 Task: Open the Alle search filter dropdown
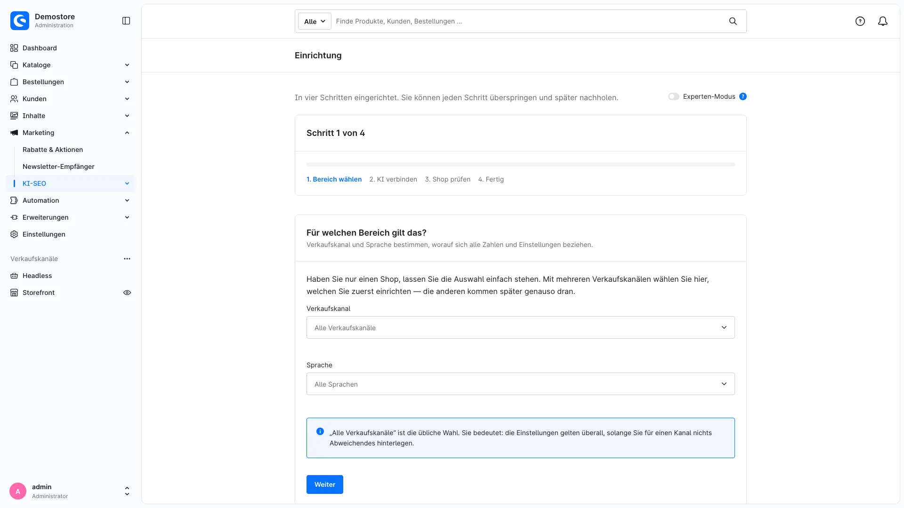click(315, 21)
